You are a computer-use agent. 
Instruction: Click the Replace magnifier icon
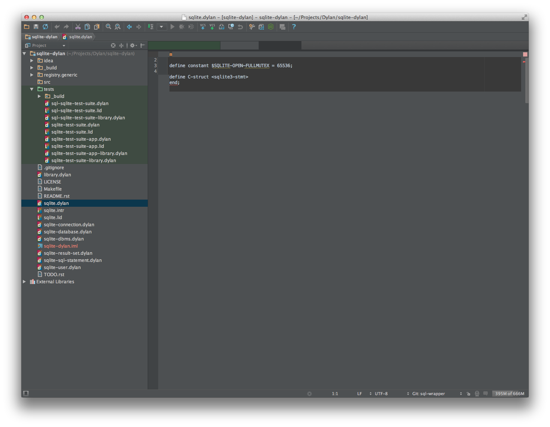click(118, 27)
